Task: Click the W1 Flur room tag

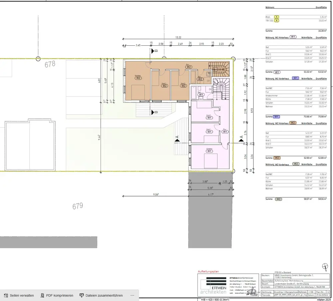Action: (225, 132)
